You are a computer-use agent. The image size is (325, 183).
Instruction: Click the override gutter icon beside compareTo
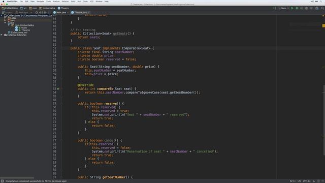58,89
